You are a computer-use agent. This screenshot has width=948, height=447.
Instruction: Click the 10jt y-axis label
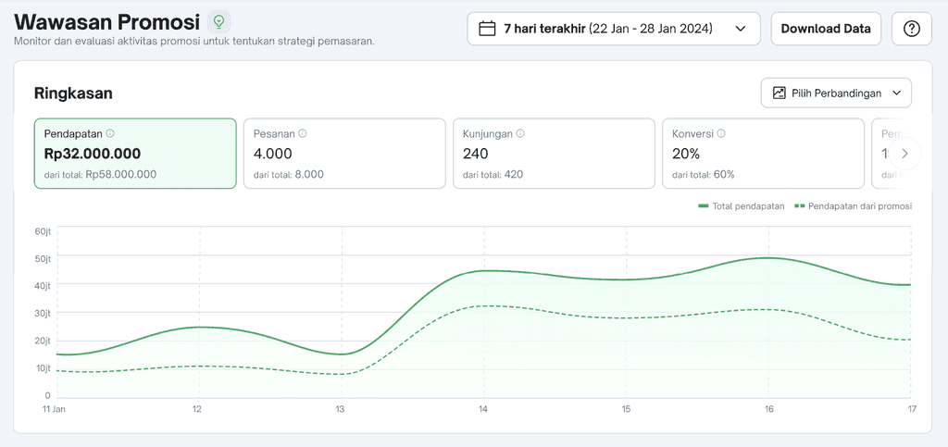click(43, 367)
